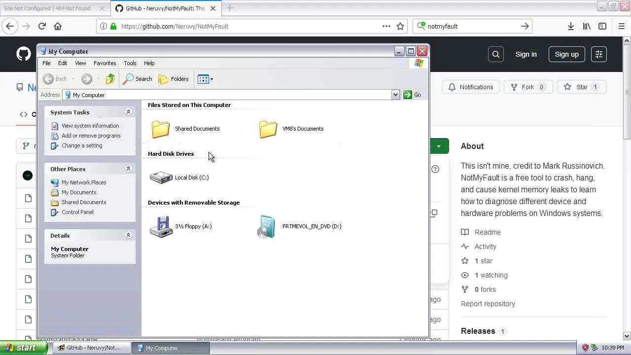Screen dimensions: 631x355
Task: Open the View menu
Action: click(80, 63)
